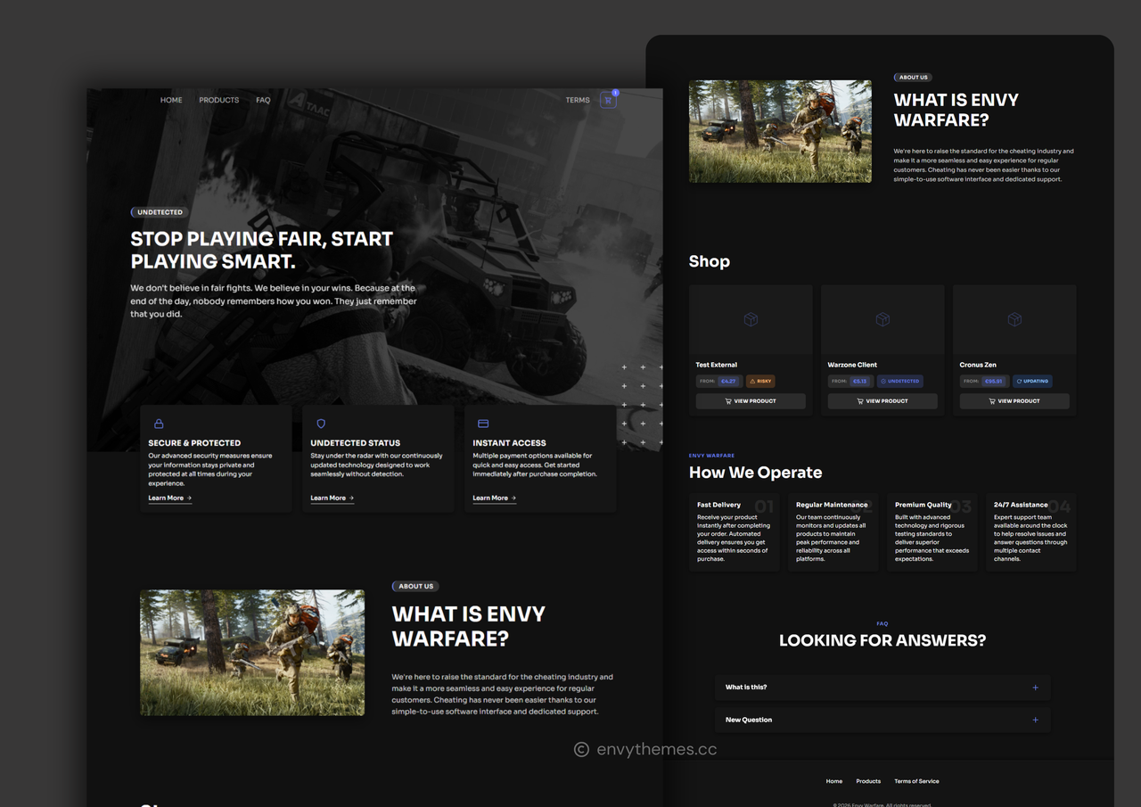Expand the 'New Question' FAQ item
The width and height of the screenshot is (1141, 807).
882,720
